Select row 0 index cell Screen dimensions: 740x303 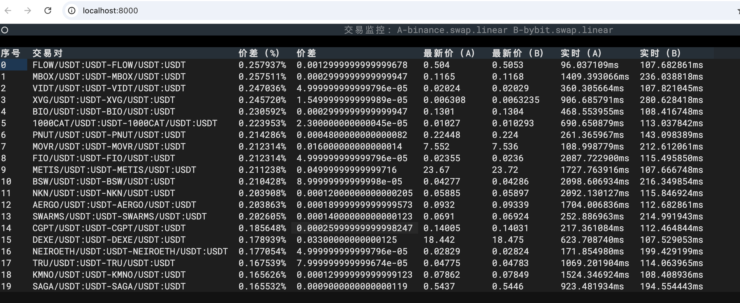(13, 65)
